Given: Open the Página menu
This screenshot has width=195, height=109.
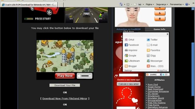Looking at the screenshot, I should tap(150, 5).
